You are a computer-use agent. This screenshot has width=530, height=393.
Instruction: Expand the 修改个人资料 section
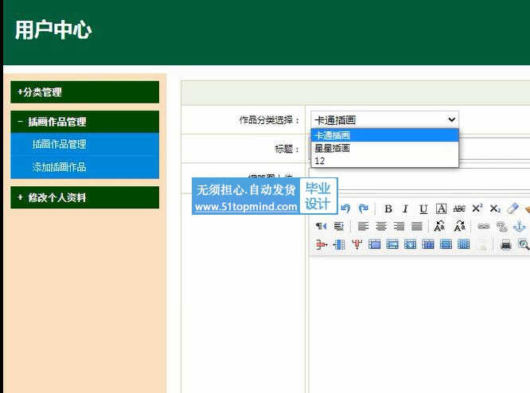[84, 197]
